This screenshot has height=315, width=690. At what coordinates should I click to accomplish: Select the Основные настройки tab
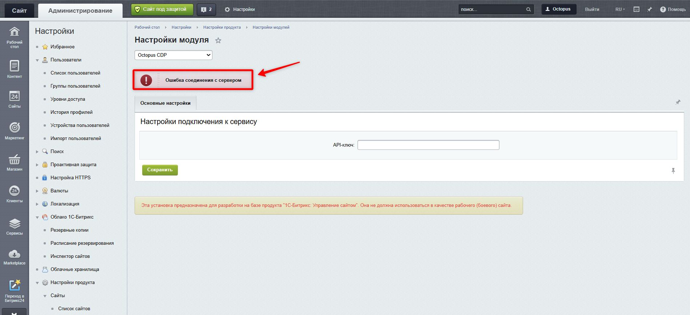[165, 103]
